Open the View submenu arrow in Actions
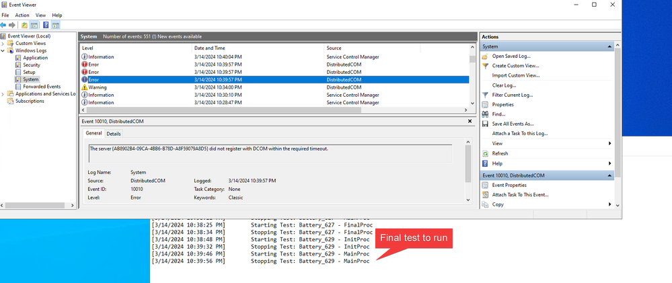The width and height of the screenshot is (672, 283). (x=609, y=143)
